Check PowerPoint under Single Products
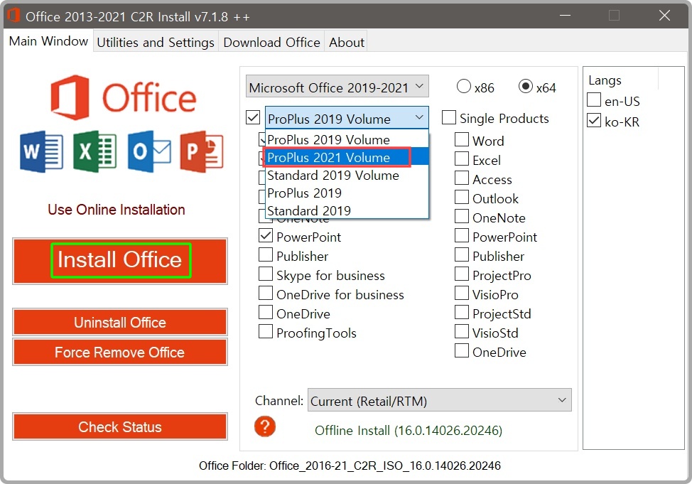 tap(462, 236)
